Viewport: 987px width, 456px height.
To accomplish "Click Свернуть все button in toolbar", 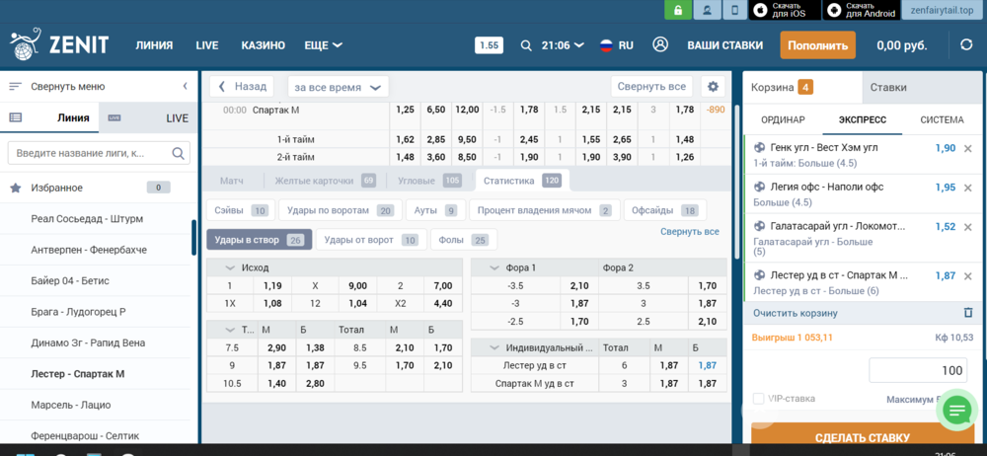I will pyautogui.click(x=651, y=86).
